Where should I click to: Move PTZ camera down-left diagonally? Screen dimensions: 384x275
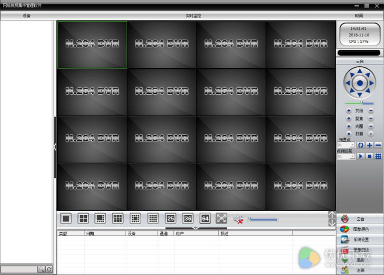(352, 91)
